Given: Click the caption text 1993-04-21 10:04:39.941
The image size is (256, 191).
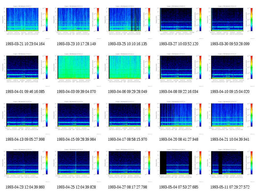Looking at the screenshot, I should pyautogui.click(x=230, y=139).
